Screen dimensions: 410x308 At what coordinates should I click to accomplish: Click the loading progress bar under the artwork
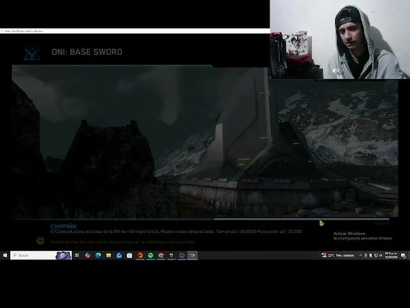[301, 219]
